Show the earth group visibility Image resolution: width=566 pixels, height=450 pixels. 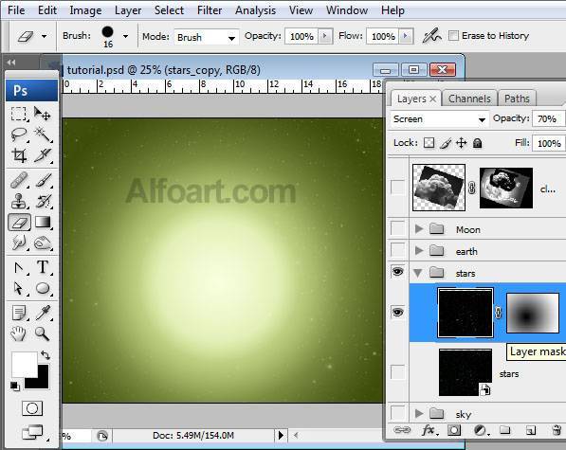398,249
